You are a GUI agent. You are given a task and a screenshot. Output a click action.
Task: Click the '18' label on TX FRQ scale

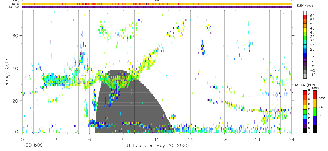coord(309,90)
